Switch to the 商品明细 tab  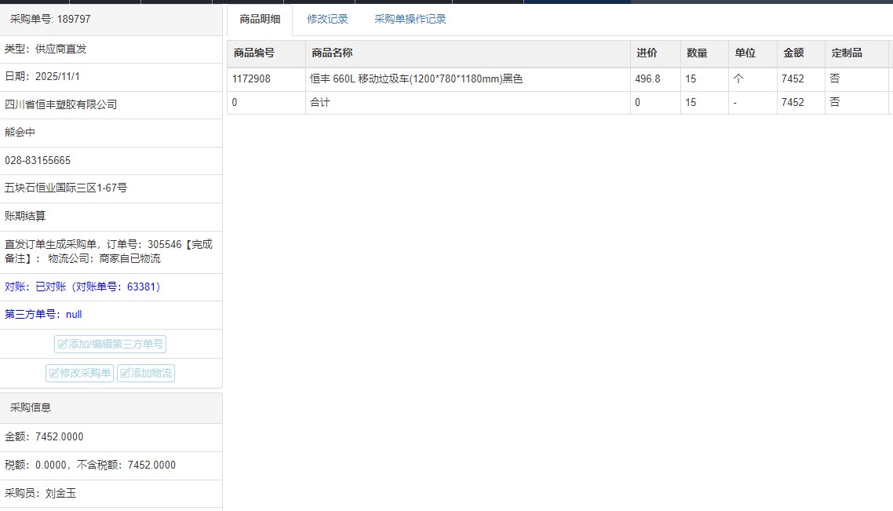(x=260, y=20)
